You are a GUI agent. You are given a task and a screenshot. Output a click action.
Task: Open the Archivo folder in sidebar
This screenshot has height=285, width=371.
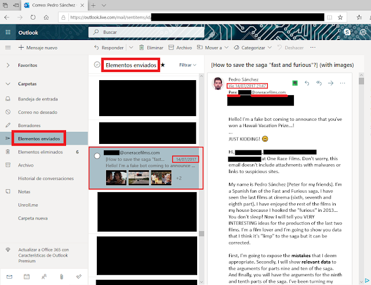pyautogui.click(x=26, y=165)
